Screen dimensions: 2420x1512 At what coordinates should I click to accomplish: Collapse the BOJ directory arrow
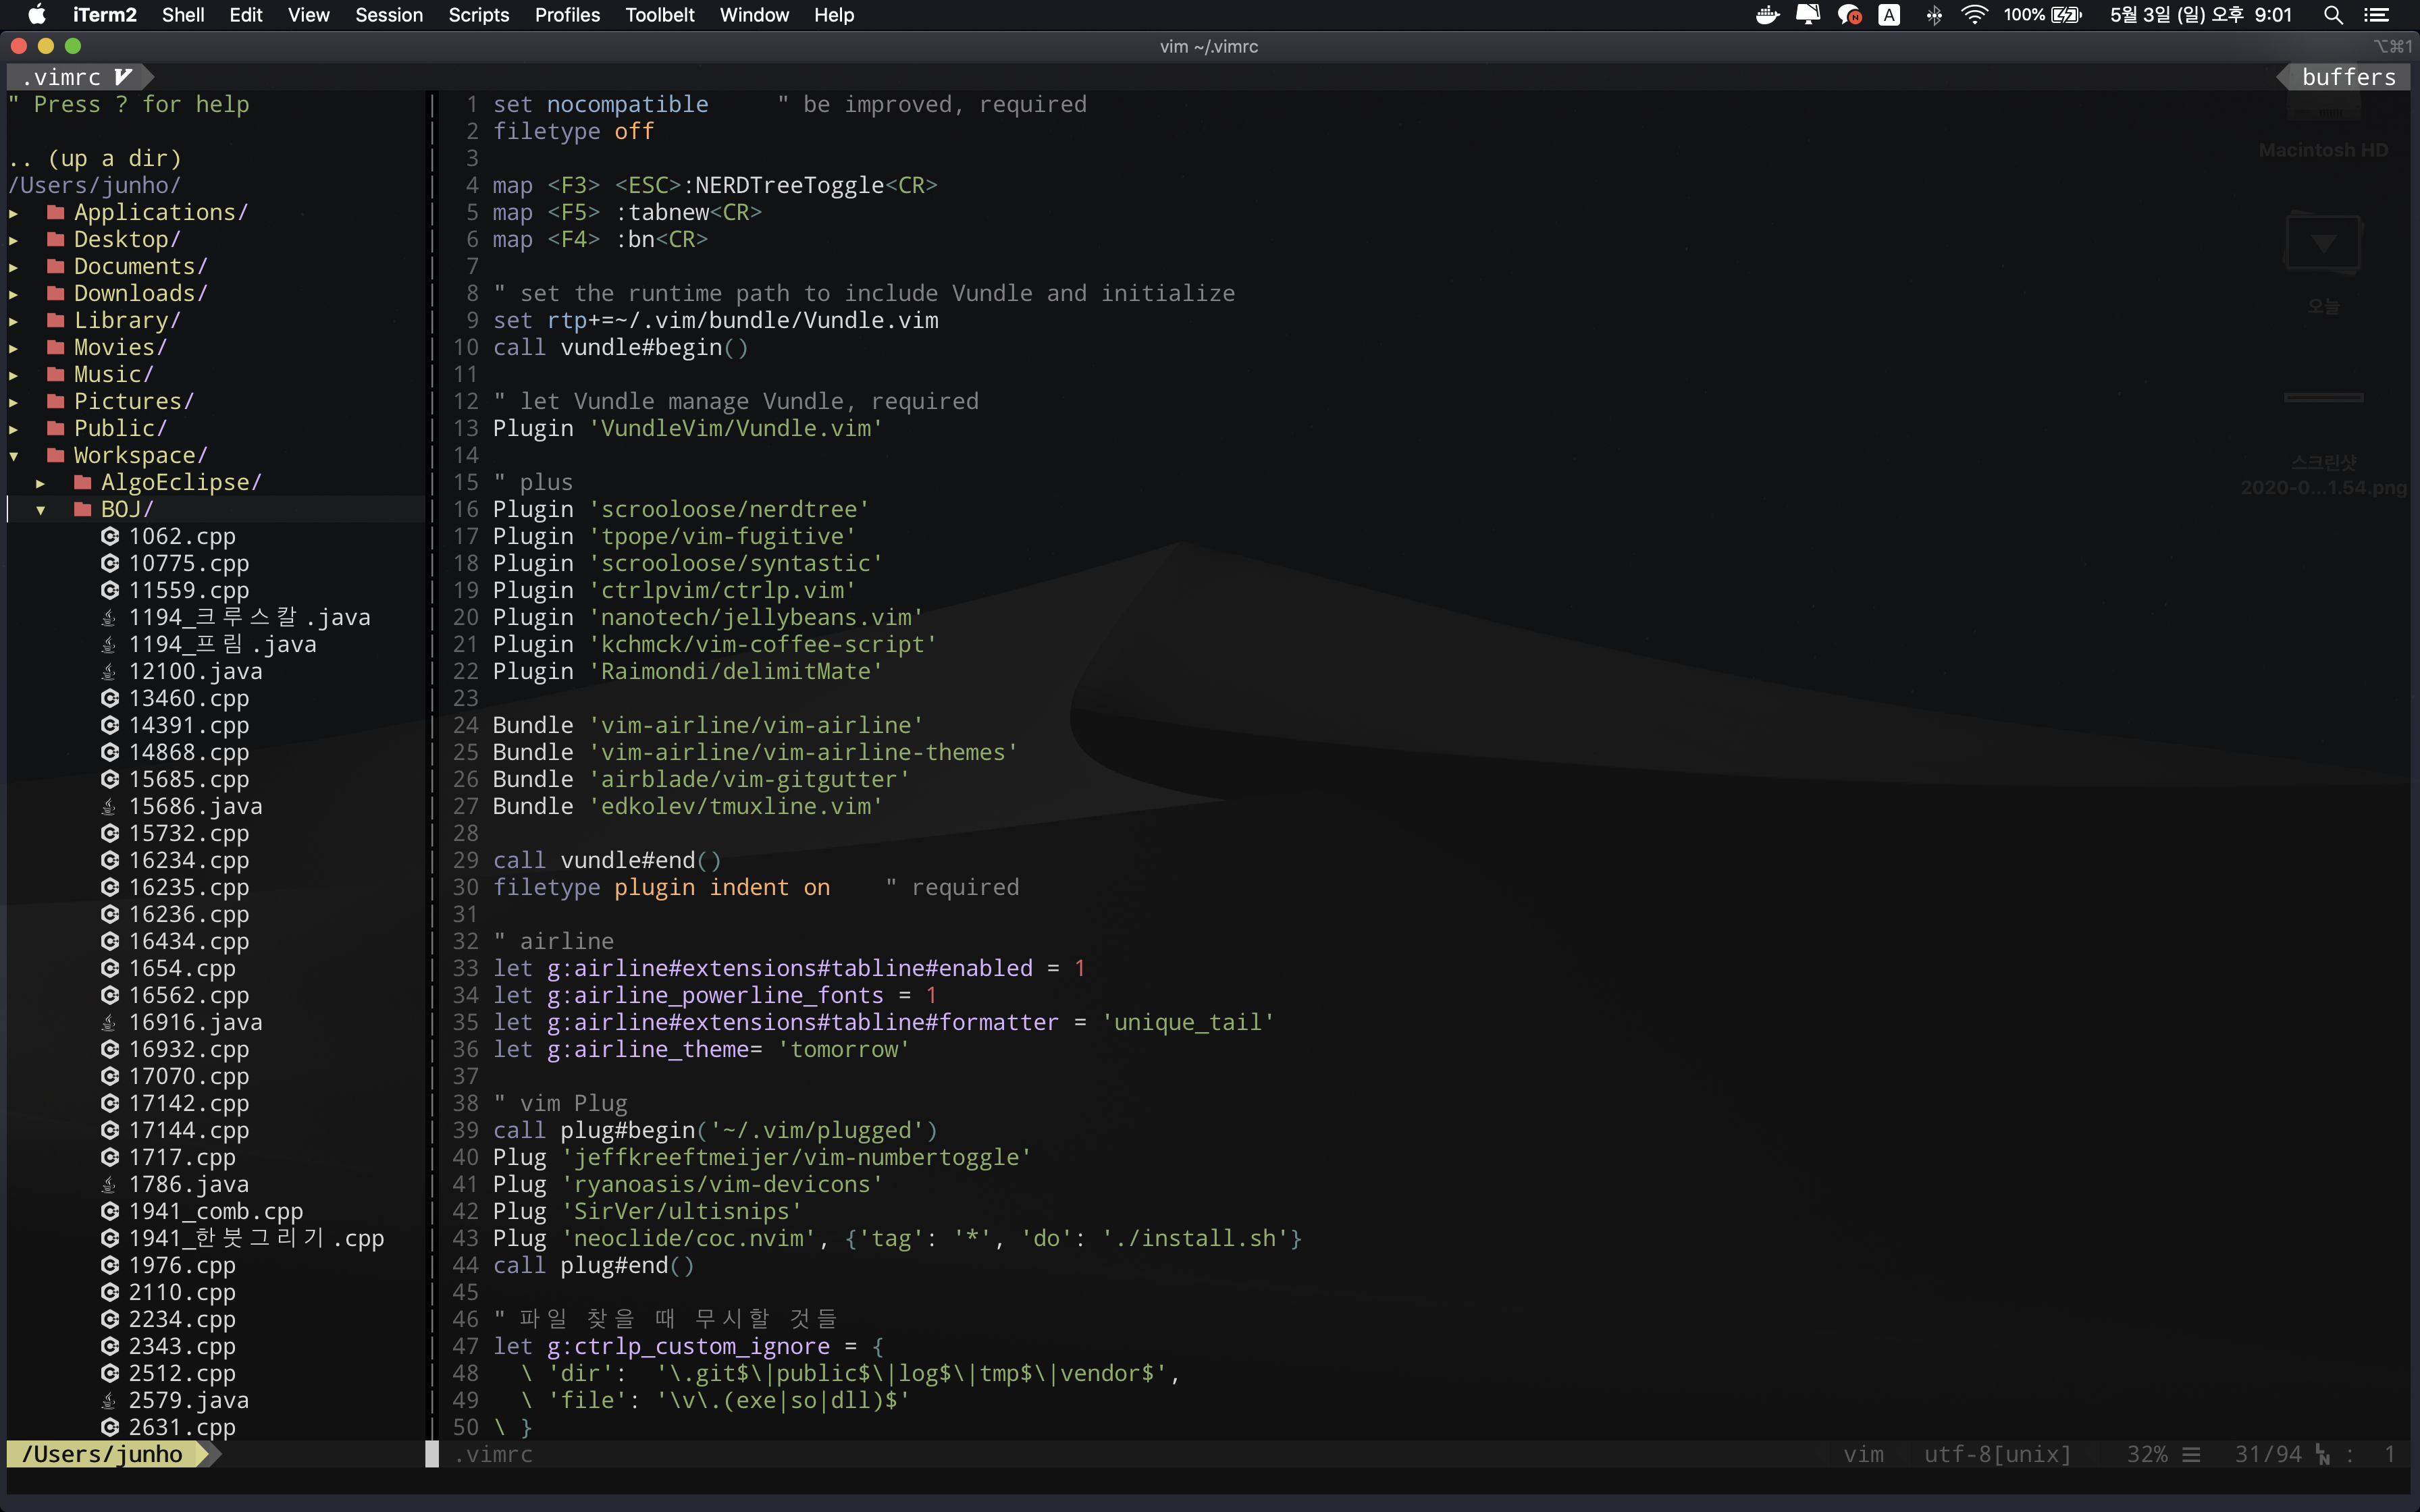41,510
